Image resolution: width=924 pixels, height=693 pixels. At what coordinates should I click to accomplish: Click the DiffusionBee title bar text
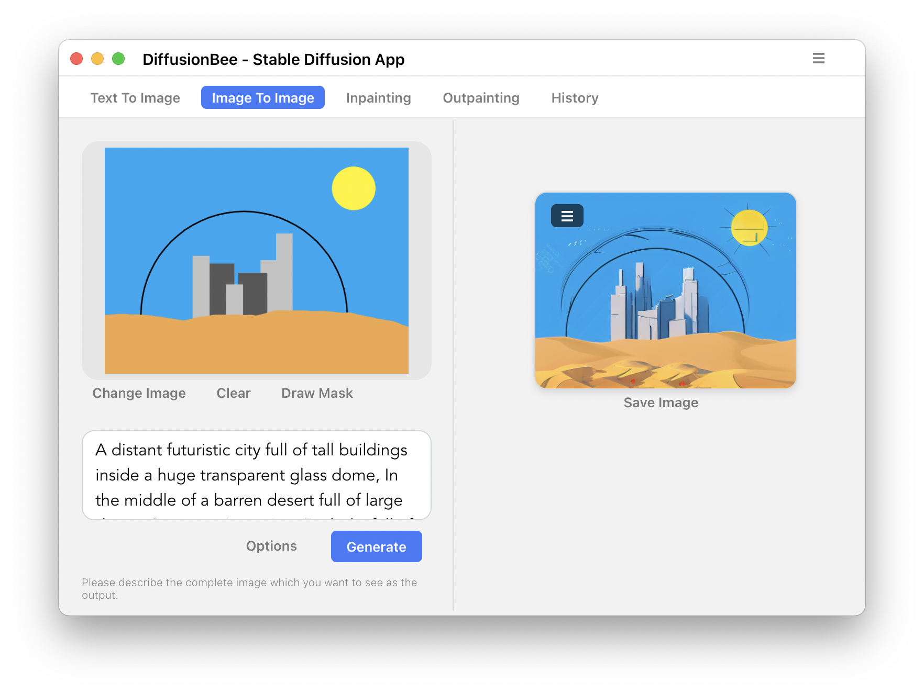coord(274,59)
